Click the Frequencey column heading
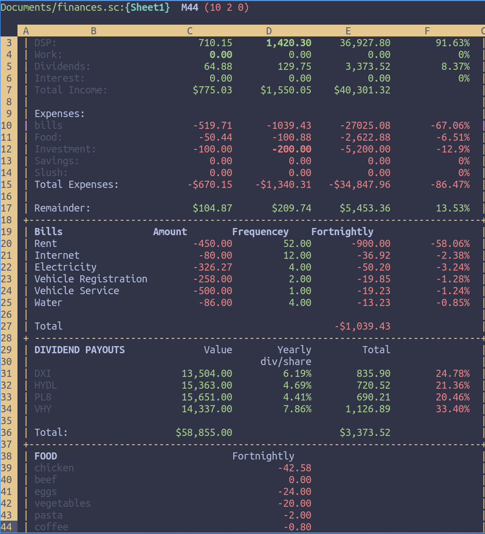Screen dimensions: 485x534 pyautogui.click(x=260, y=232)
